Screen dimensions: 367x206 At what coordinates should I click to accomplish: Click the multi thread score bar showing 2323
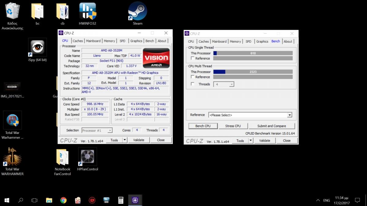253,72
